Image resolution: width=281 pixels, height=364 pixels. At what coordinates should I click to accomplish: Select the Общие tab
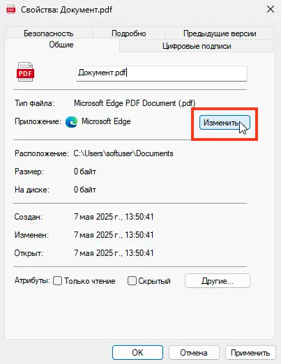[x=61, y=45]
